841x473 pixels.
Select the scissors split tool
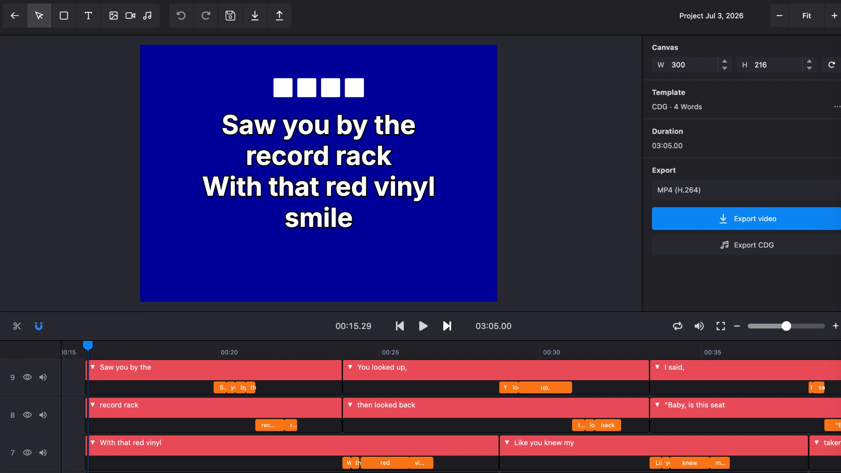click(x=17, y=326)
